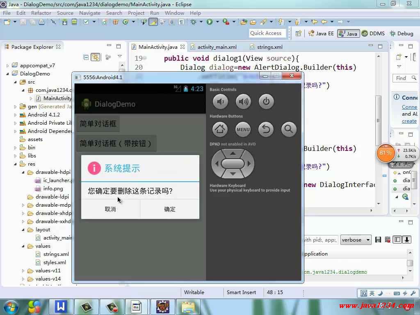Switch to the Java perspective button
The image size is (420, 315).
click(x=348, y=34)
